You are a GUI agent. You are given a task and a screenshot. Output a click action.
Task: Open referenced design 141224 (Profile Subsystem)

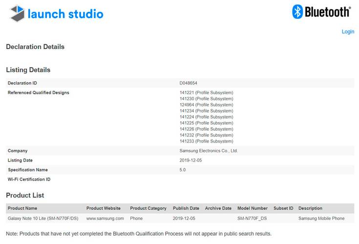click(x=206, y=117)
